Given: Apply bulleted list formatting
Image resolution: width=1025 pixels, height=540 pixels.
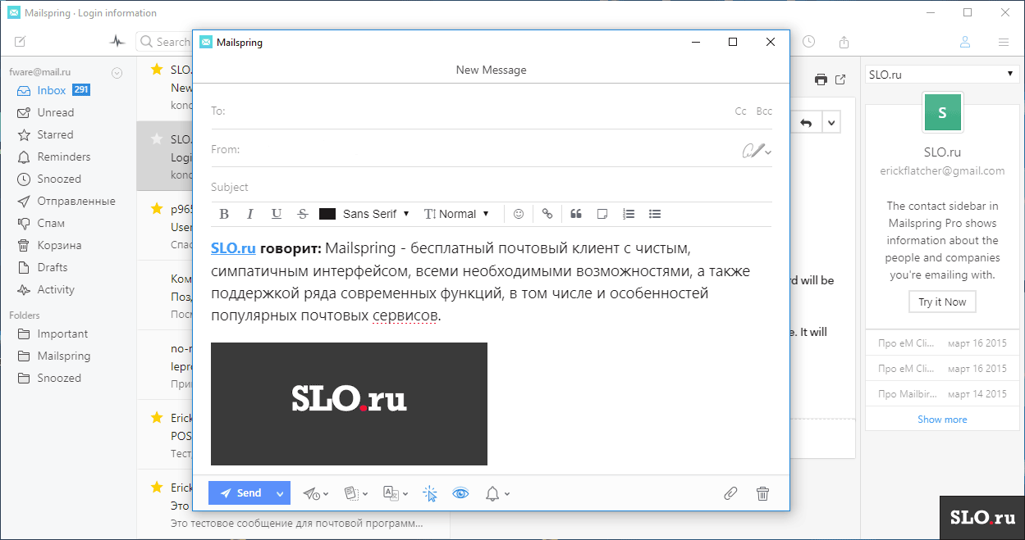Looking at the screenshot, I should click(655, 214).
